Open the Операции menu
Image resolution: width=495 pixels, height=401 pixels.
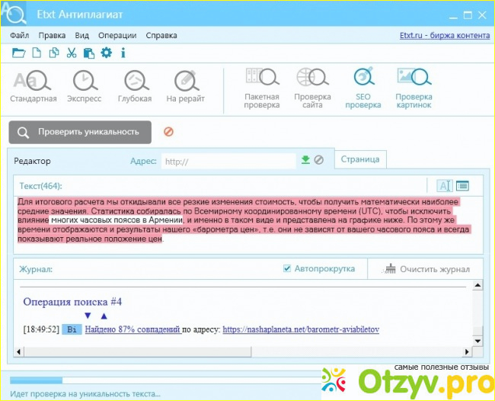117,35
